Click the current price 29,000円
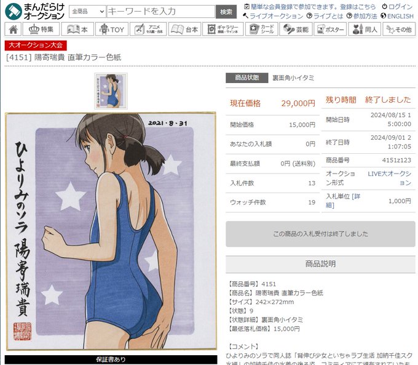The height and width of the screenshot is (365, 418). tap(298, 103)
